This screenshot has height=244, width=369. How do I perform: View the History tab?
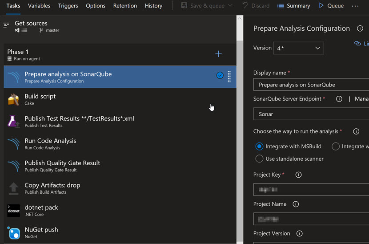[153, 6]
